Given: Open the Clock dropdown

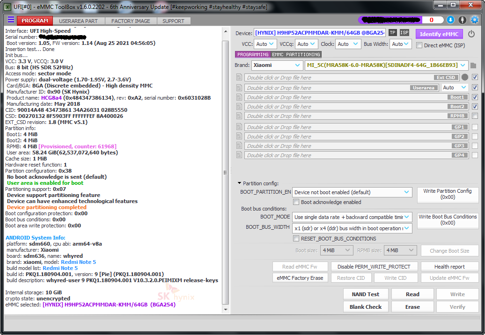Looking at the screenshot, I should click(x=348, y=44).
